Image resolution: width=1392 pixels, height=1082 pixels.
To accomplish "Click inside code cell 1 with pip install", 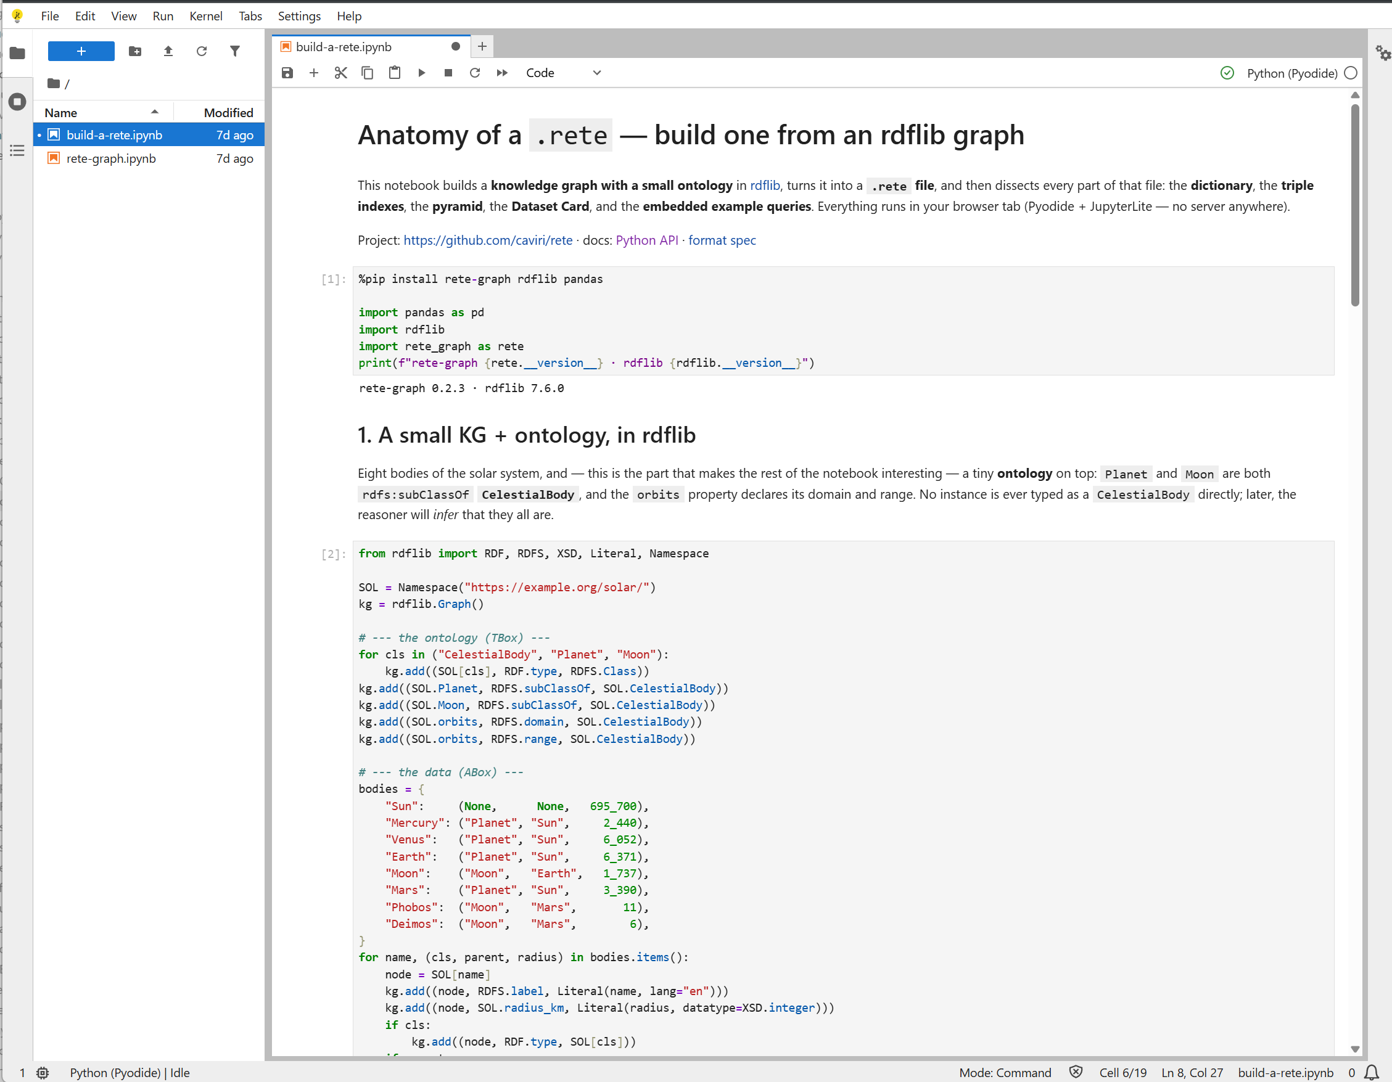I will pos(842,321).
